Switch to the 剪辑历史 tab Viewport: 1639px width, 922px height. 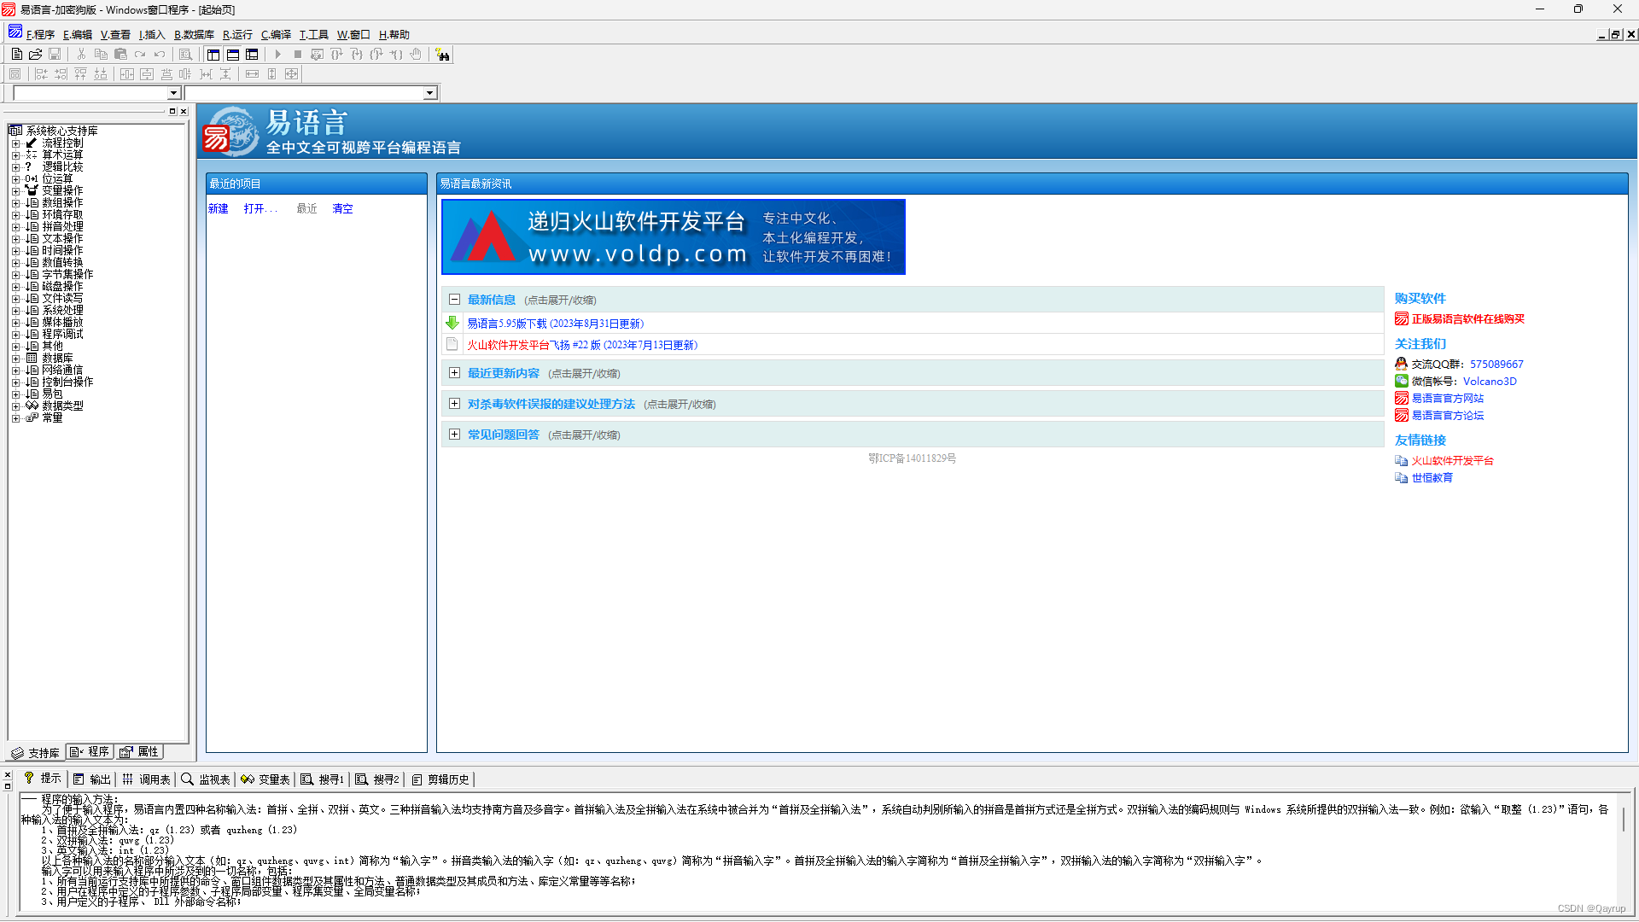click(x=440, y=779)
